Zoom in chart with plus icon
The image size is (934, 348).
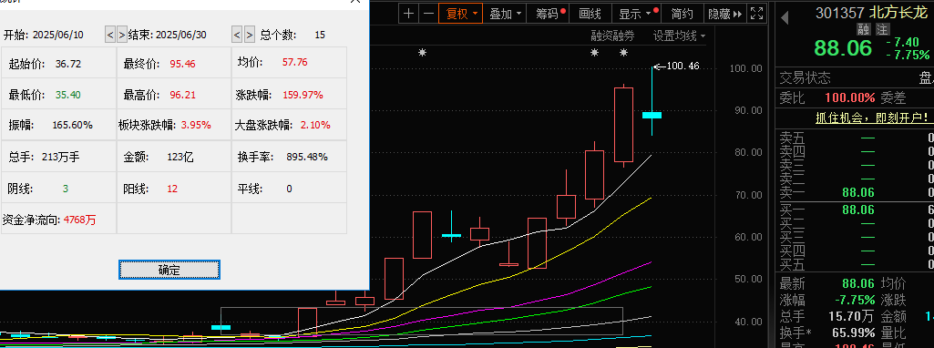tap(408, 13)
